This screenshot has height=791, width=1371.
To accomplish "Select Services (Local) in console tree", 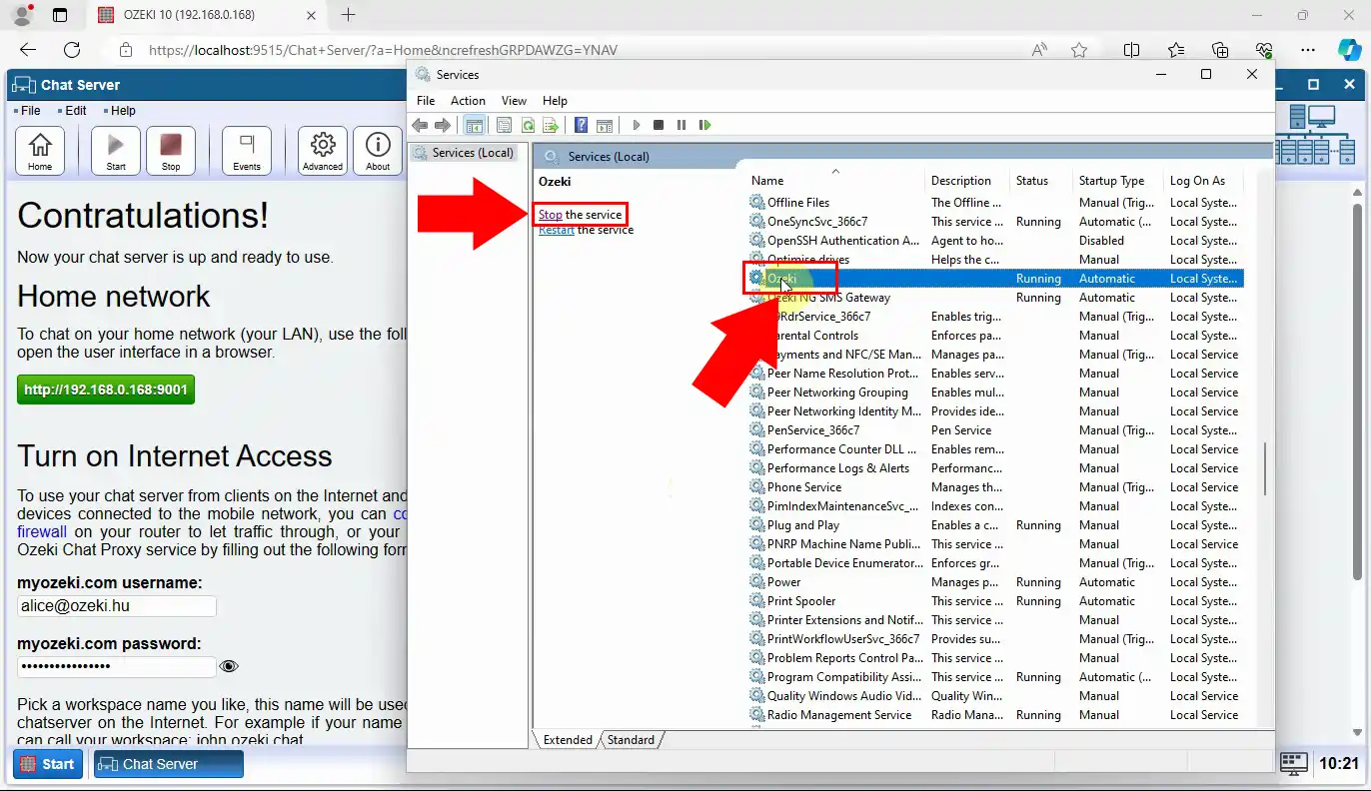I will [x=463, y=153].
